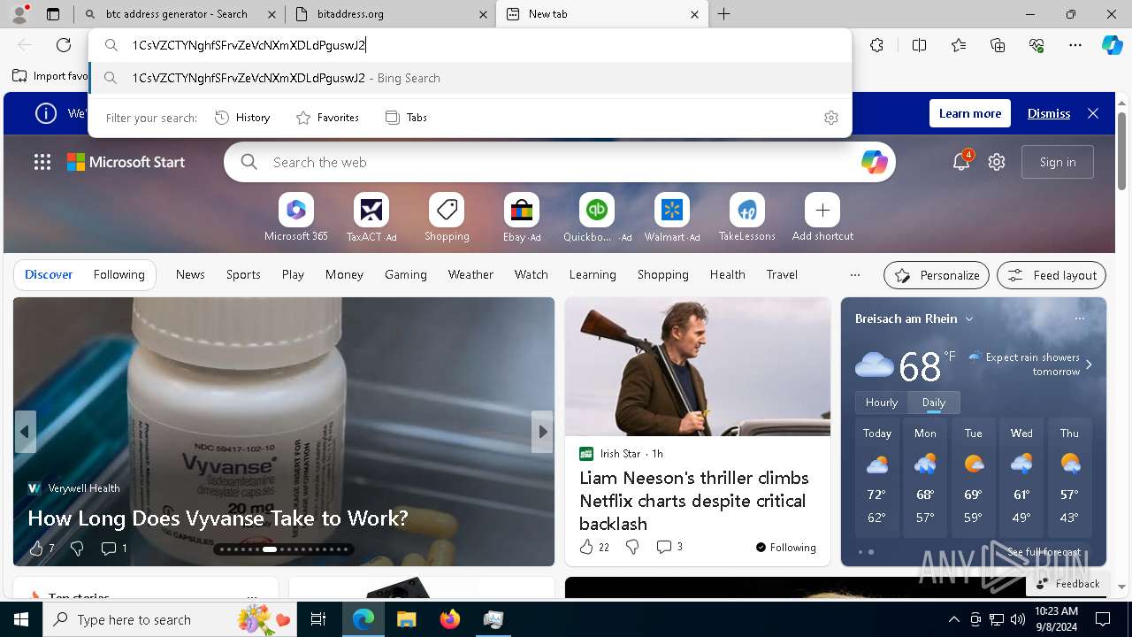1132x637 pixels.
Task: Filter search by Tabs
Action: coord(406,118)
